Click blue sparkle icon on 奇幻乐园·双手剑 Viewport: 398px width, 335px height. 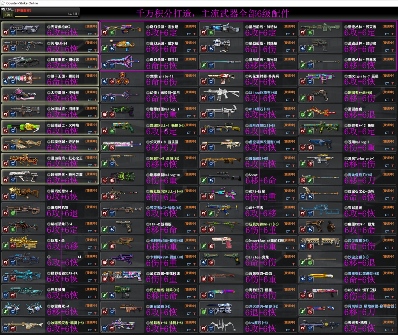(x=105, y=65)
